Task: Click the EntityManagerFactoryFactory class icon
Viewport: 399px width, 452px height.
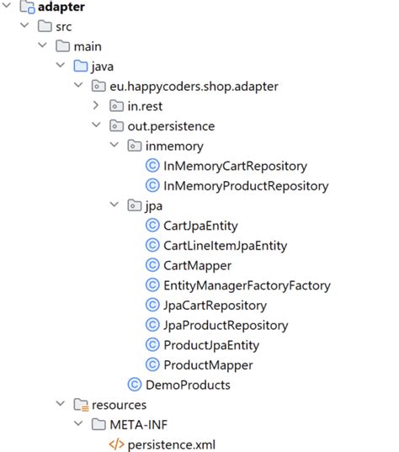Action: (152, 285)
